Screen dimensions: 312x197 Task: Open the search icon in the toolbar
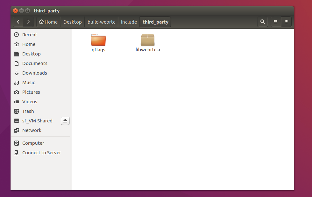coord(262,22)
